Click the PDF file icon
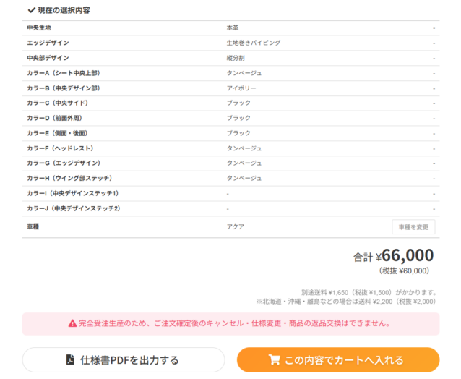The image size is (461, 379). (x=70, y=359)
